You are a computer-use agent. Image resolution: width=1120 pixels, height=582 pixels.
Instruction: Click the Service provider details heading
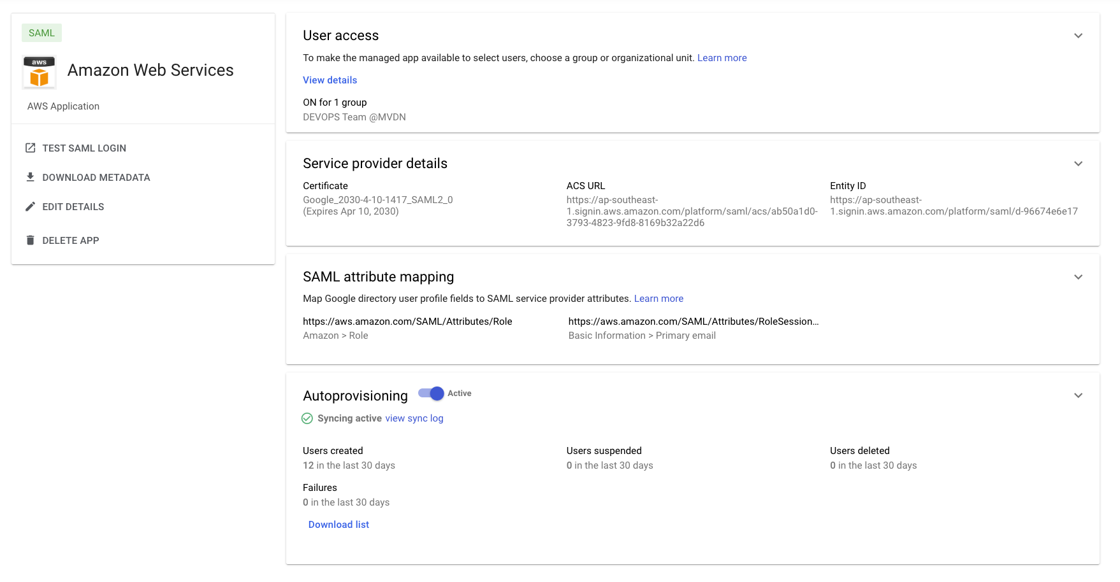coord(375,164)
